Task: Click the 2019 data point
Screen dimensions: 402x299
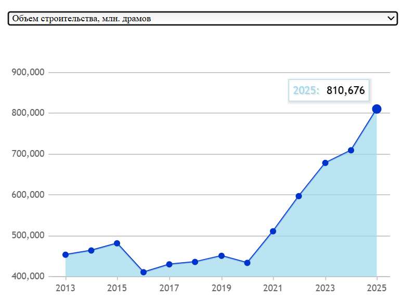Action: coord(222,256)
